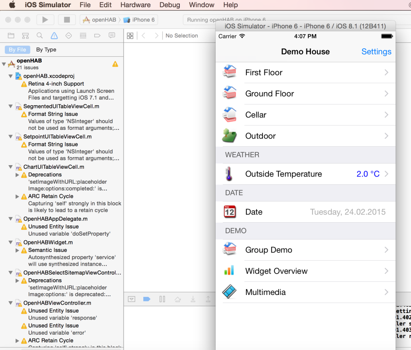This screenshot has width=411, height=350.
Task: Show the Symbol navigator icon
Action: point(25,36)
